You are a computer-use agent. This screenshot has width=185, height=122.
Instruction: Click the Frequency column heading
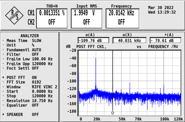121,6
